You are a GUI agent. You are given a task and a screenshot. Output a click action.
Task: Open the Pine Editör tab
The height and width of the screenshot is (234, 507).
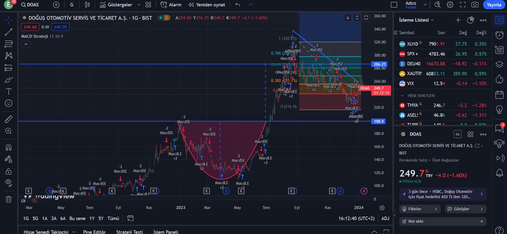tap(95, 231)
